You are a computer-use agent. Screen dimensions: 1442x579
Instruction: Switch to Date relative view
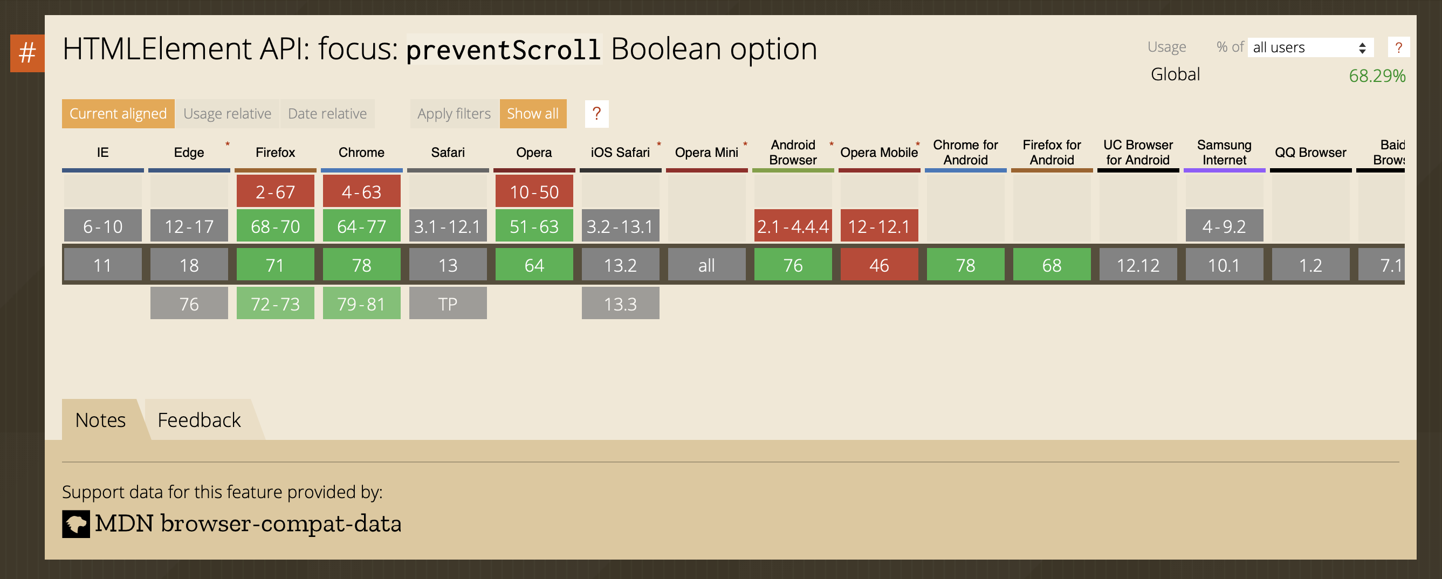[327, 114]
